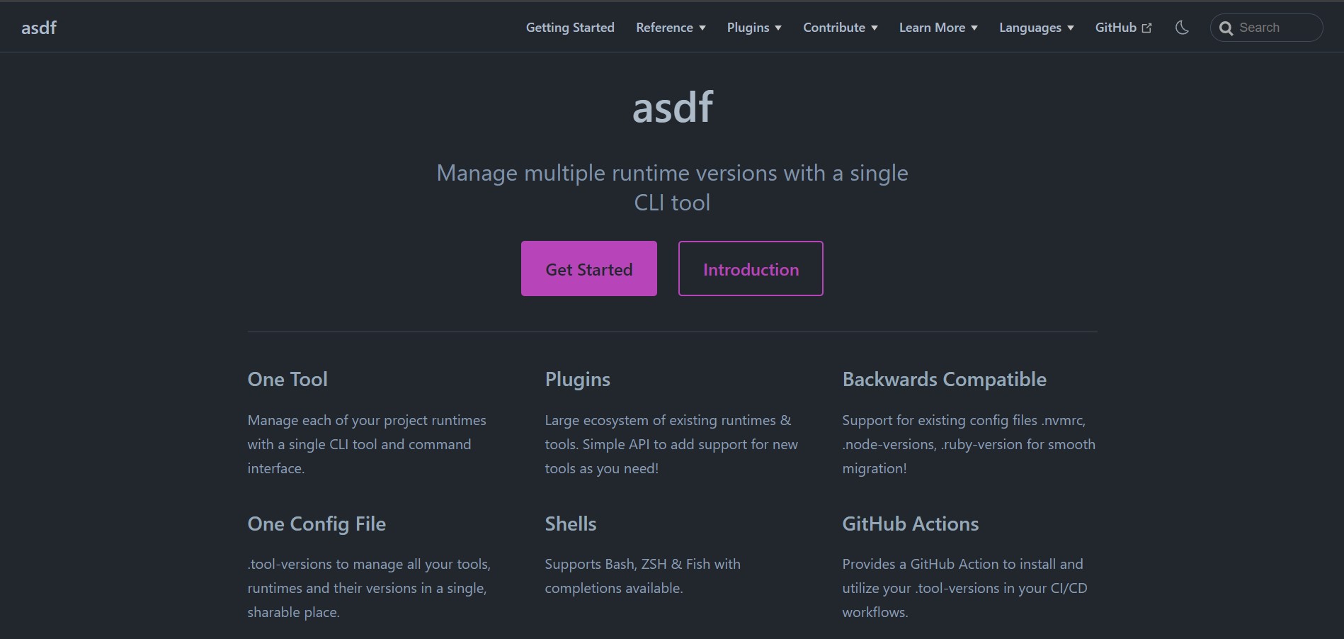Click 'Support for existing config files' text
1344x639 pixels.
click(969, 444)
